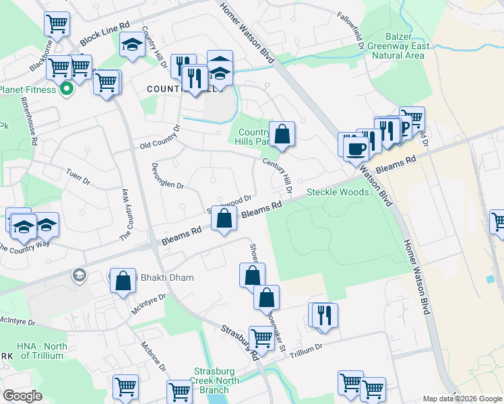Click the Mcbrine Dr street label

[x=154, y=356]
